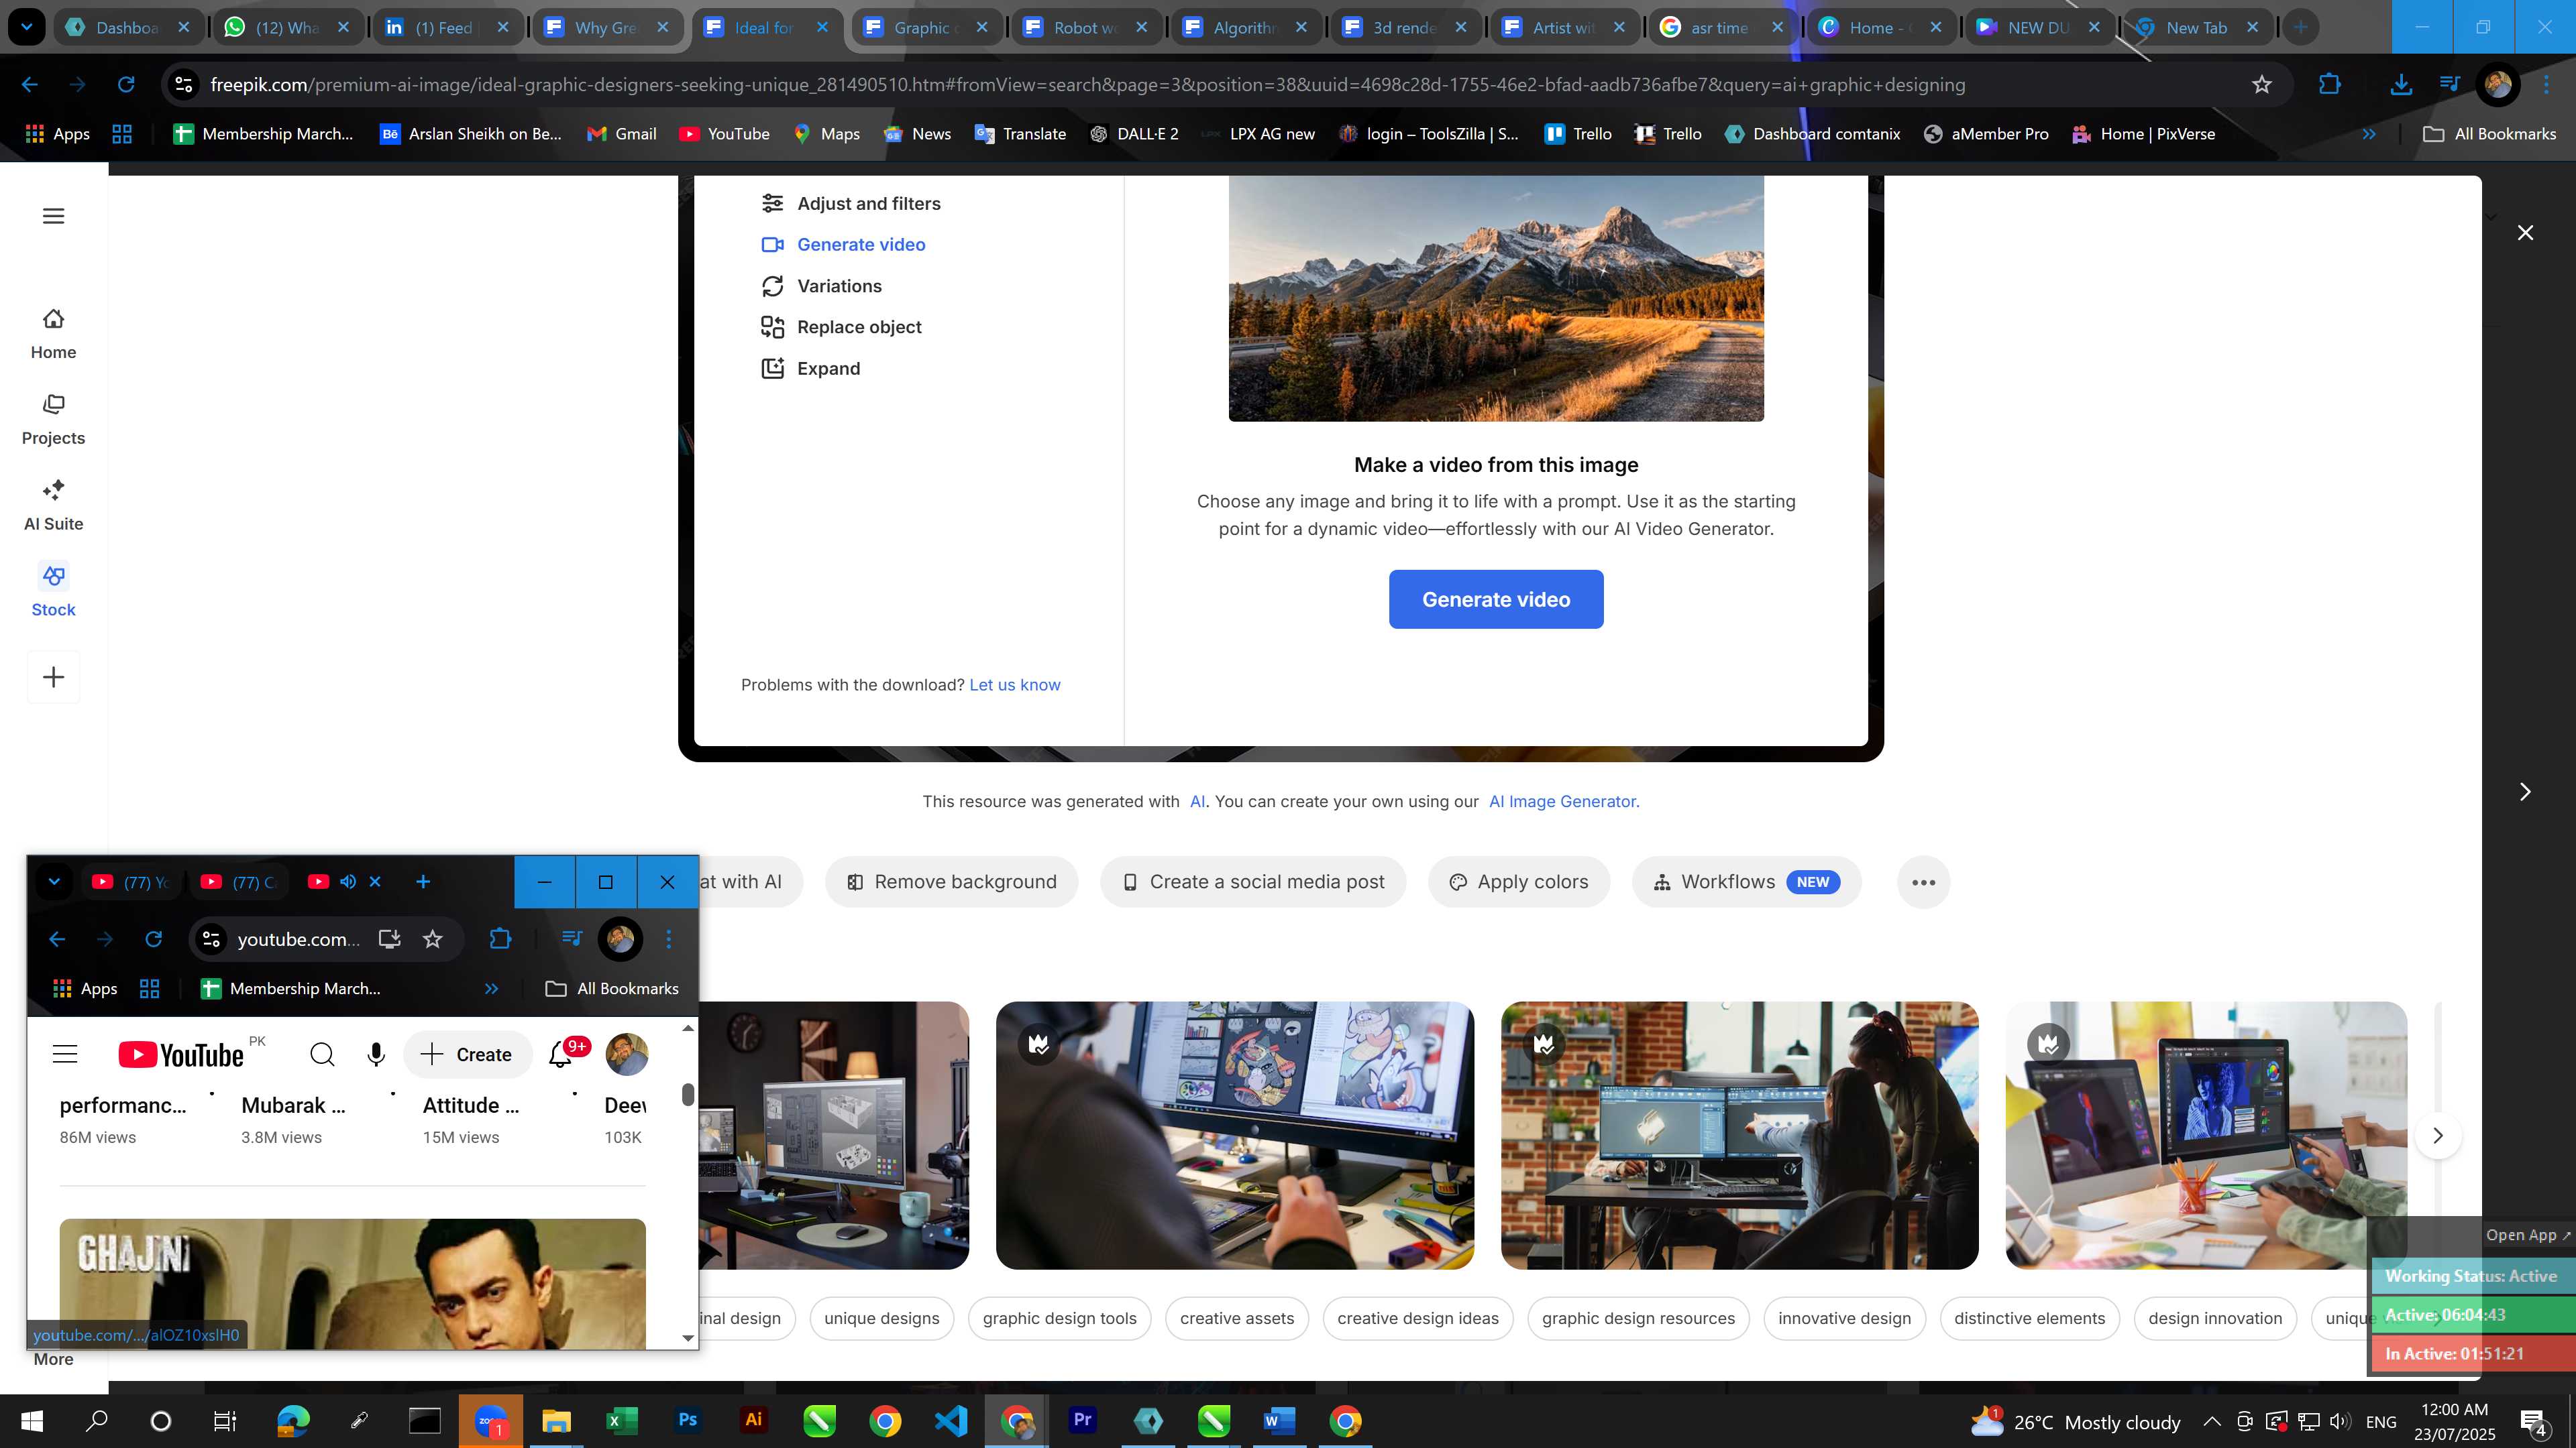Open Adjust and filters option
Viewport: 2576px width, 1448px height.
851,204
